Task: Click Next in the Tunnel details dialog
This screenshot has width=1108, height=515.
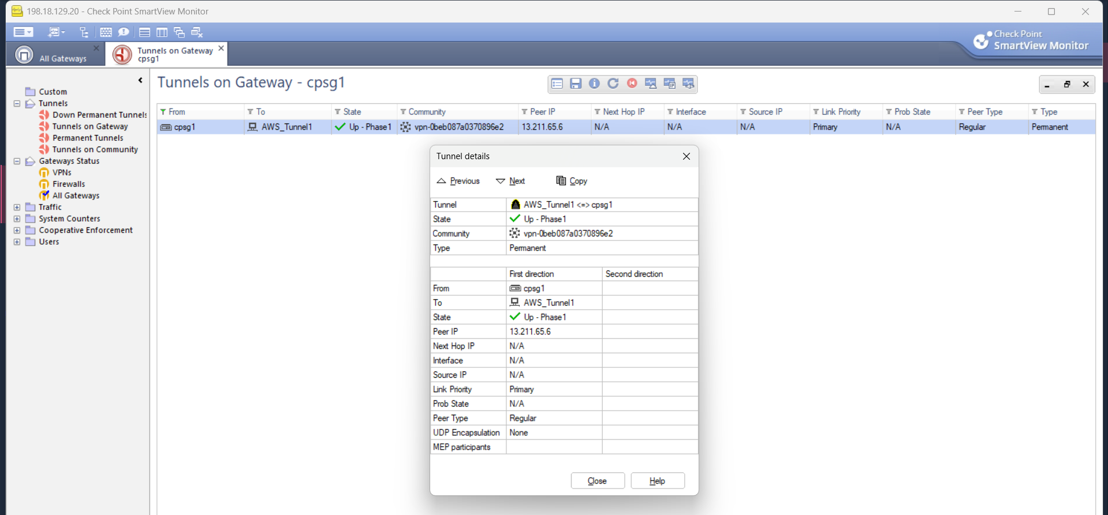Action: pyautogui.click(x=510, y=181)
